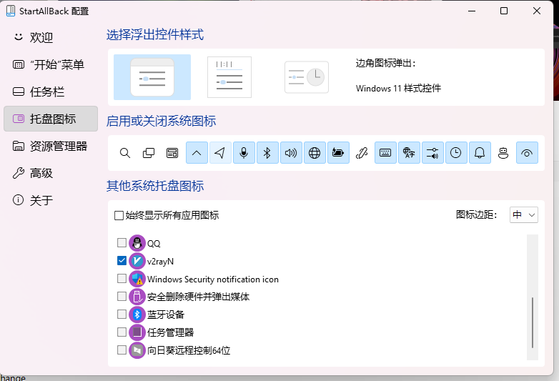Click the USB eject icon in list

137,297
